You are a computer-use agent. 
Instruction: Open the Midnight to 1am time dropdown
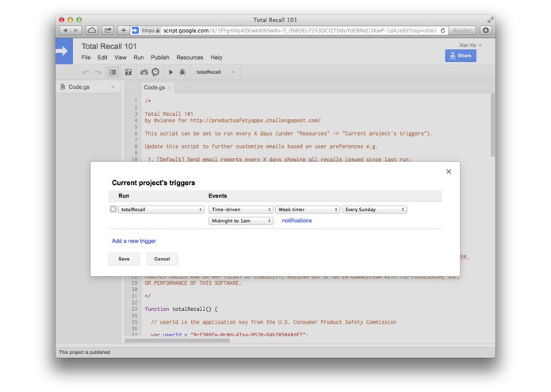(241, 221)
